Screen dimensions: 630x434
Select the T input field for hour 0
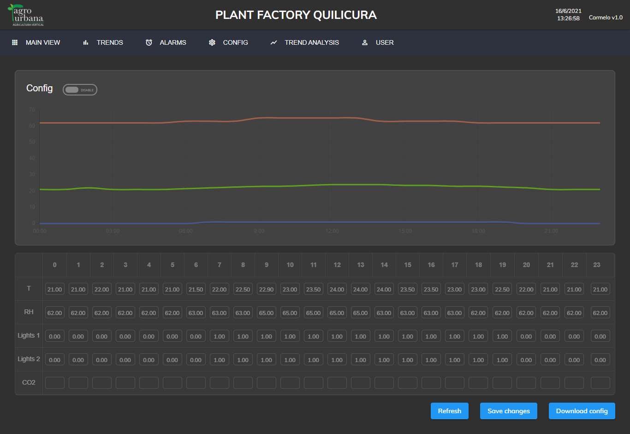point(55,289)
